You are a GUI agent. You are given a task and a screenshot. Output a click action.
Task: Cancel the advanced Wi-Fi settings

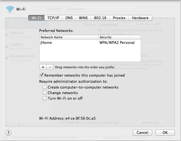(142, 132)
